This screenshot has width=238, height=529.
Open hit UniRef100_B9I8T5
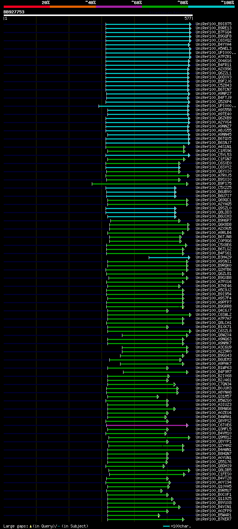213,24
